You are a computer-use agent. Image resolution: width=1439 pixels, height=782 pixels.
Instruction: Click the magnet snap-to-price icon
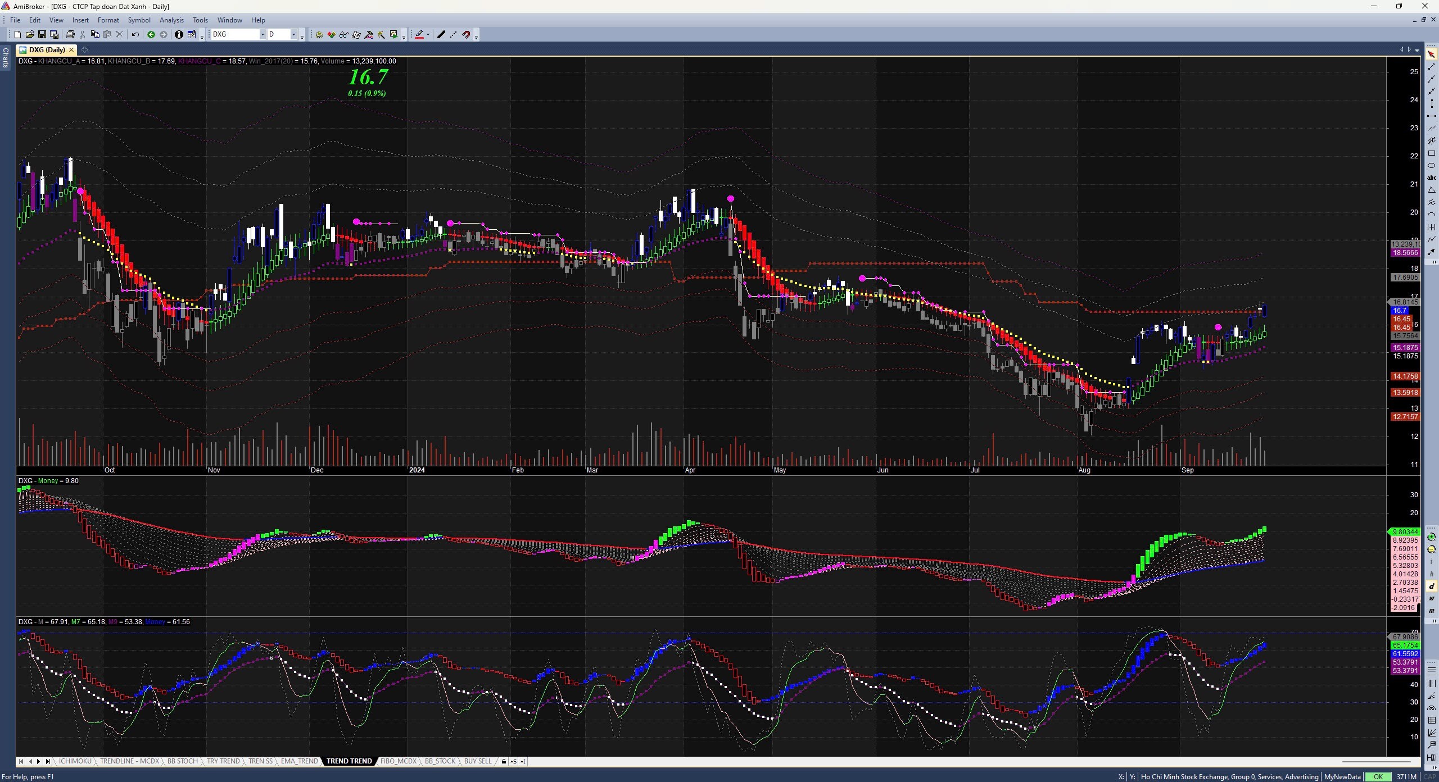[466, 34]
